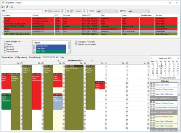Tick the checkbox of the blue MEIER row
The image size is (181, 133).
click(x=3, y=31)
